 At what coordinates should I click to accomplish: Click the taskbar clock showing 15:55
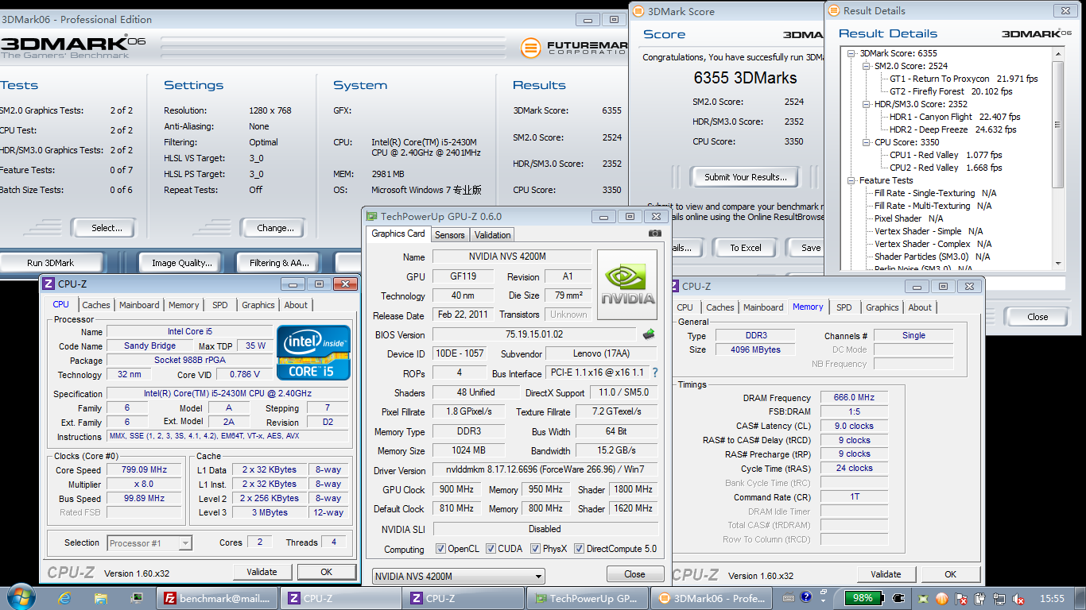(x=1051, y=598)
